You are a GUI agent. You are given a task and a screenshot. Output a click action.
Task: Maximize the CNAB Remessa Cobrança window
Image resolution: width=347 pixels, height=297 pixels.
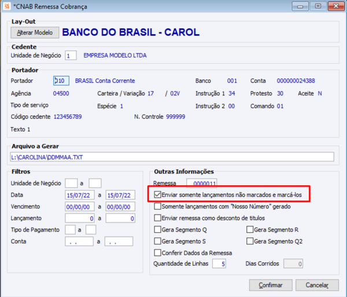(318, 6)
